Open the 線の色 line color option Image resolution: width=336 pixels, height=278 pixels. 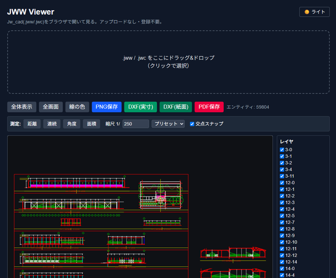coord(77,107)
